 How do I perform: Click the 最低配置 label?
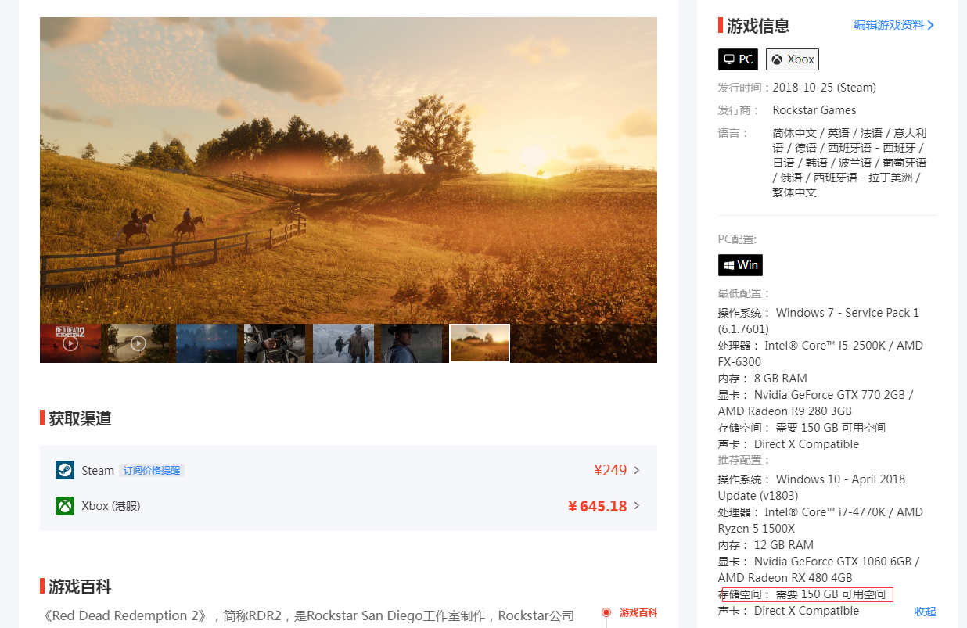[744, 293]
